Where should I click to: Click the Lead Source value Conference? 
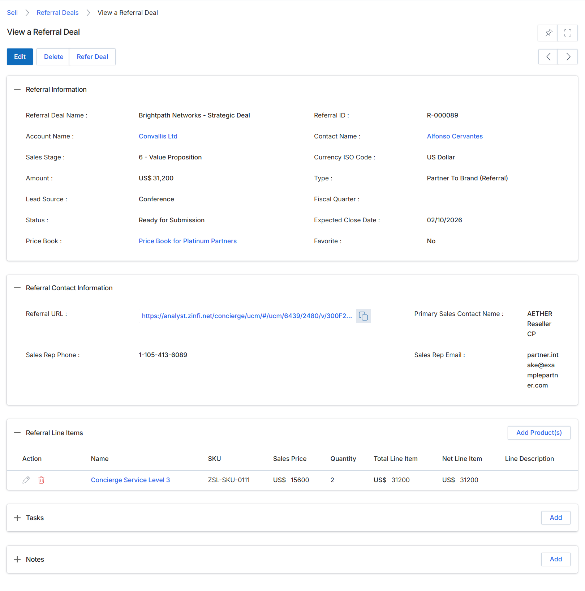pos(156,199)
